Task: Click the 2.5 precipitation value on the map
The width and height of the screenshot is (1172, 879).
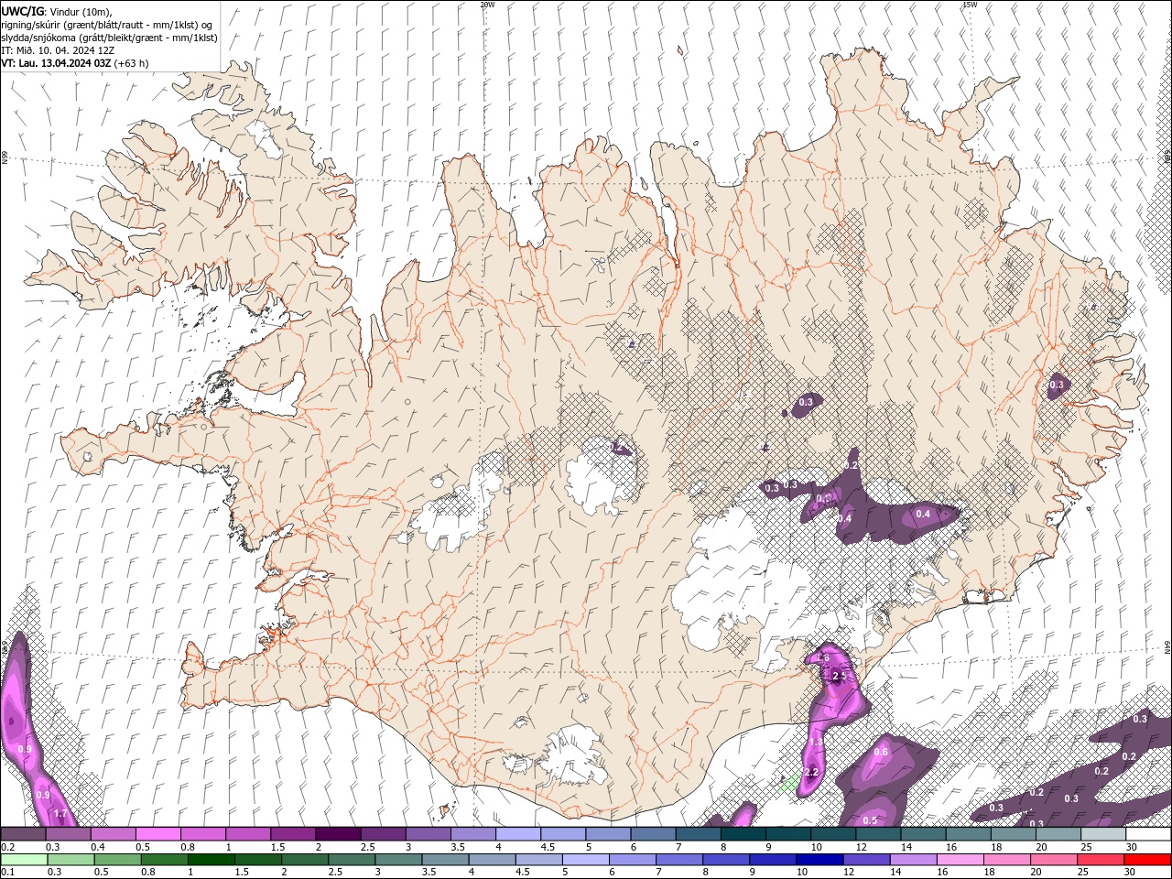Action: (838, 676)
